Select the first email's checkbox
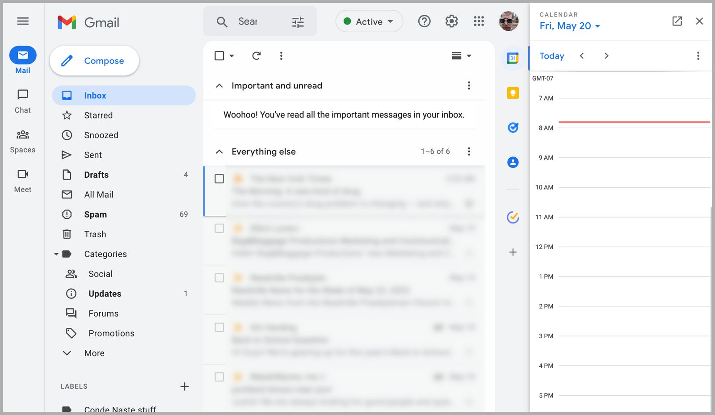The image size is (715, 415). tap(219, 179)
